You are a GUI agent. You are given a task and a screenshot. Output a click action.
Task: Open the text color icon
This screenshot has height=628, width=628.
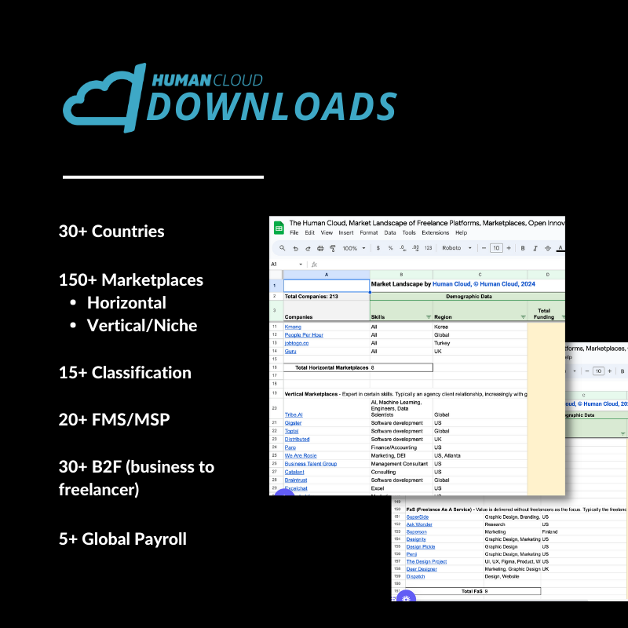click(560, 248)
